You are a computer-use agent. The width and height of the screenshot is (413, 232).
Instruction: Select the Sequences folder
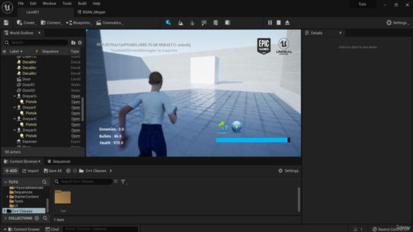(23, 192)
